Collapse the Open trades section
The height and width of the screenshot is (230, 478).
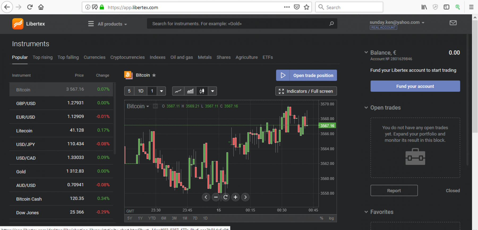366,108
